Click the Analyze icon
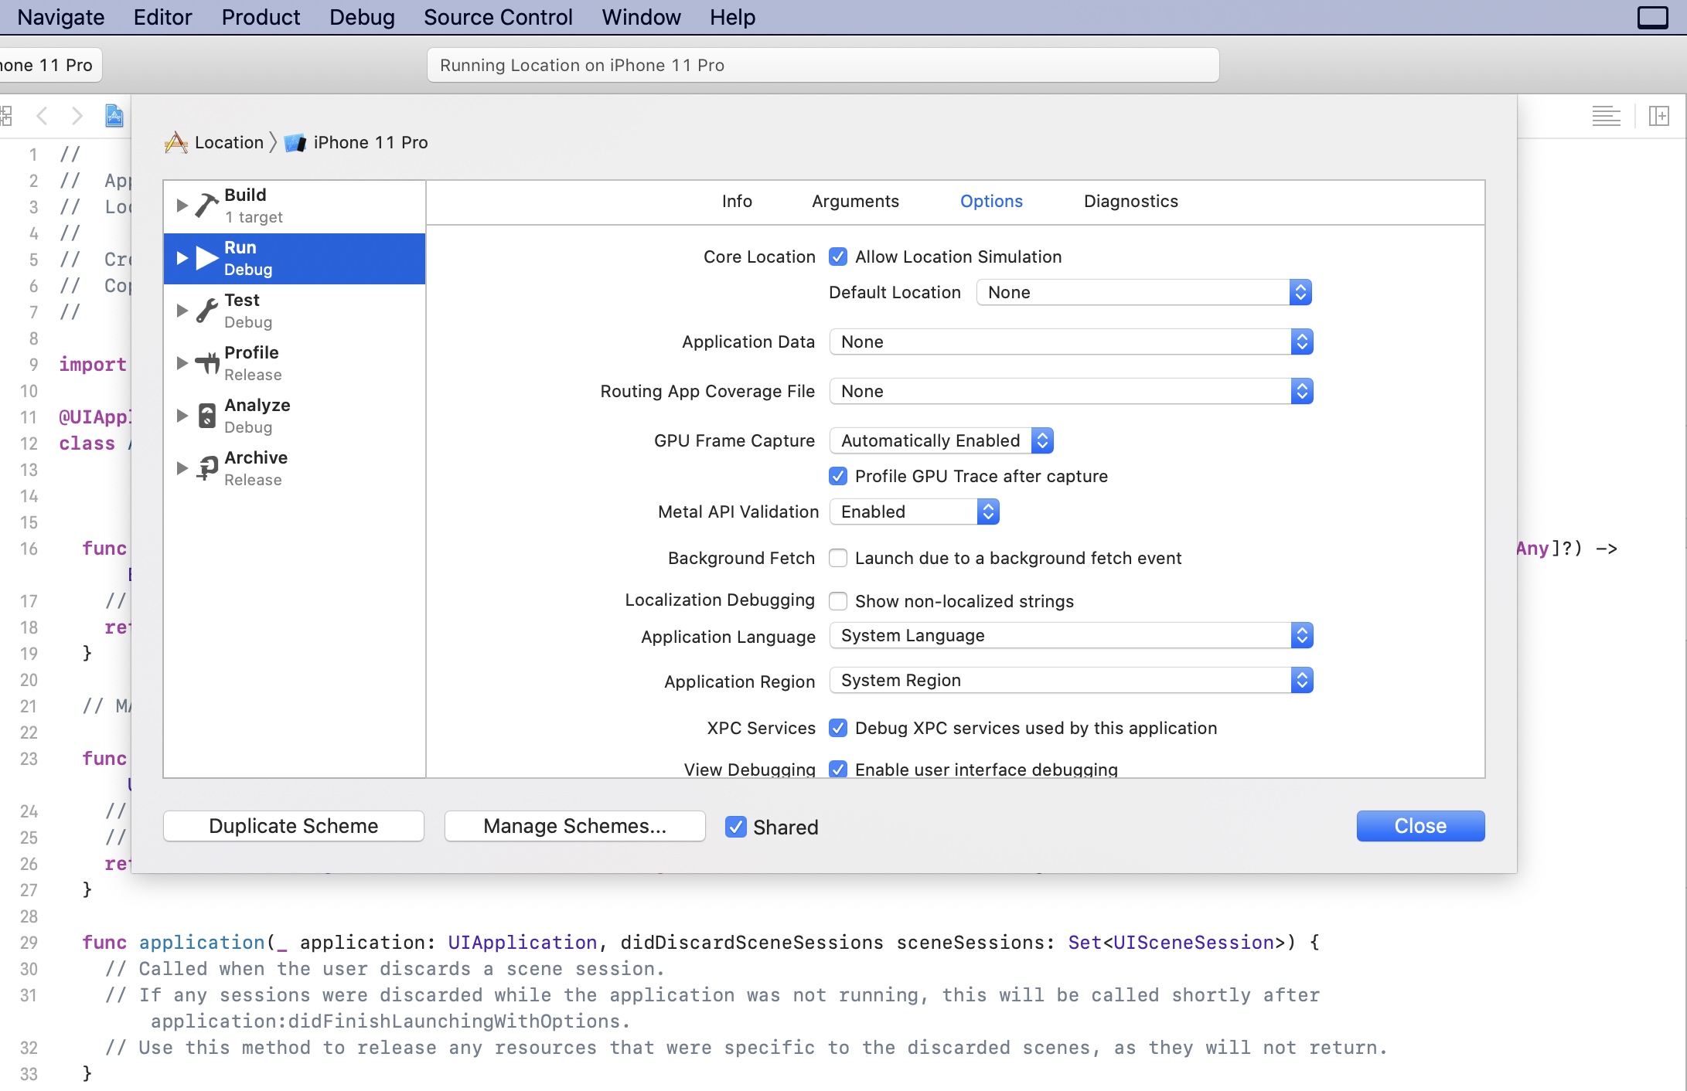The height and width of the screenshot is (1091, 1687). pos(207,416)
